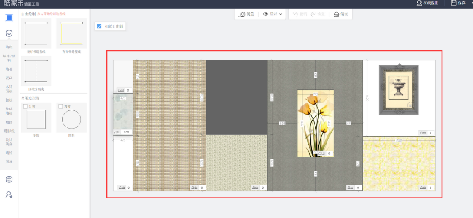Screen dimensions: 473x218
Task: Select the yellow floral wallpaper region
Action: point(399,163)
